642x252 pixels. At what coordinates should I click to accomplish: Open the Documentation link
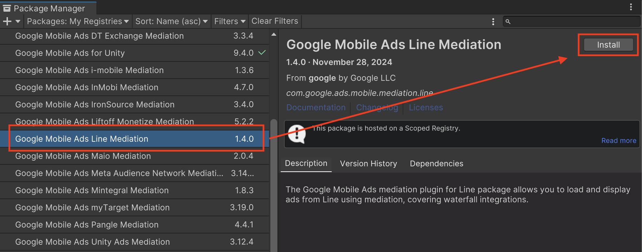point(316,107)
